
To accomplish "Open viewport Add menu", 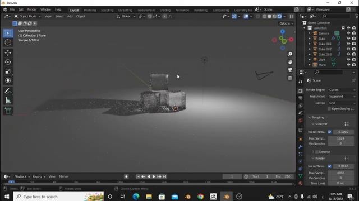I will pos(70,16).
